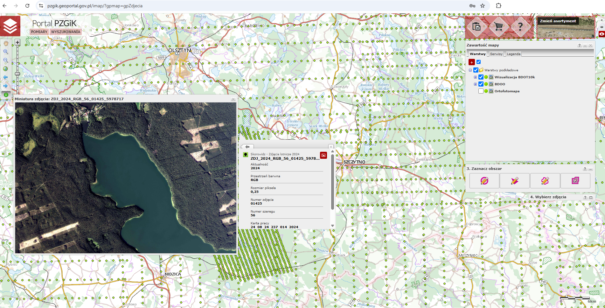
Task: Click the zoom level slider handle
Action: click(x=17, y=74)
